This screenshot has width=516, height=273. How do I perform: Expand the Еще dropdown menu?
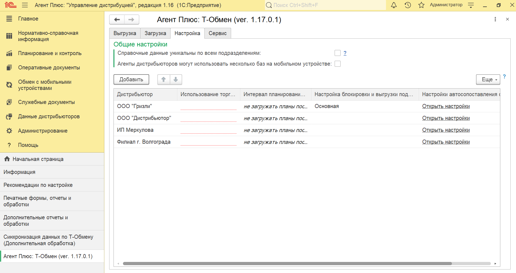click(x=488, y=79)
